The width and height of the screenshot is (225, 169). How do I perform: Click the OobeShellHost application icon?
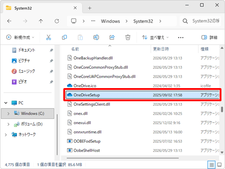pyautogui.click(x=70, y=151)
